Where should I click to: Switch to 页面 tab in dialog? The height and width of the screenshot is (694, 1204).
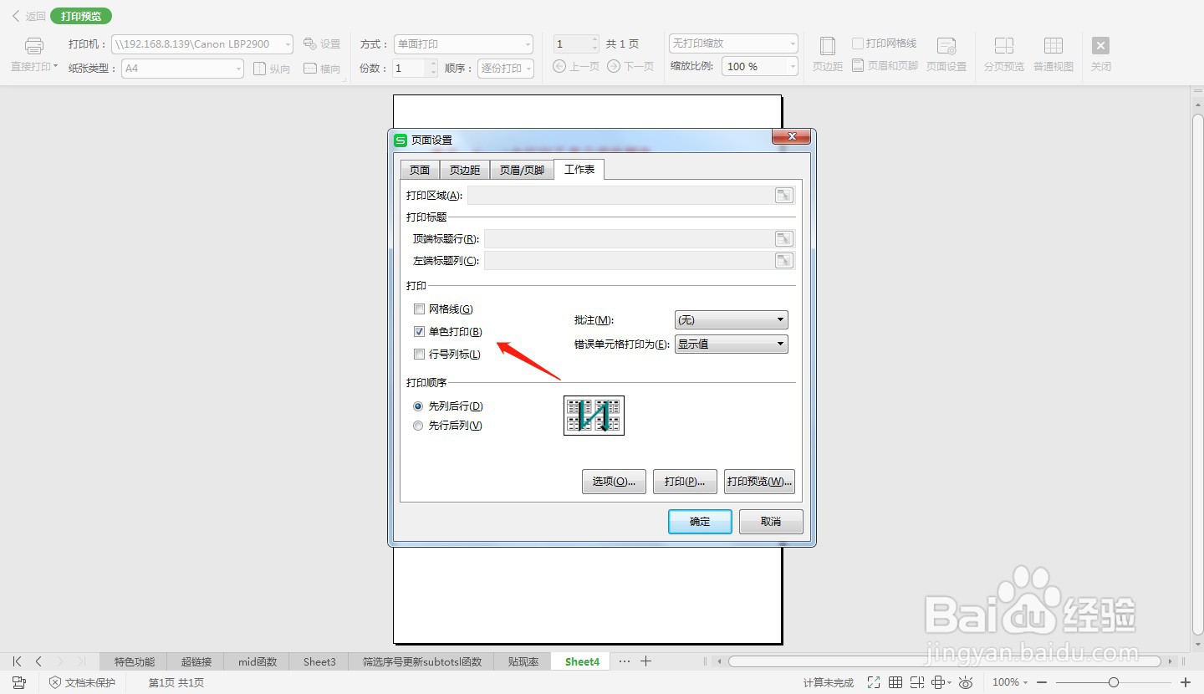tap(420, 170)
